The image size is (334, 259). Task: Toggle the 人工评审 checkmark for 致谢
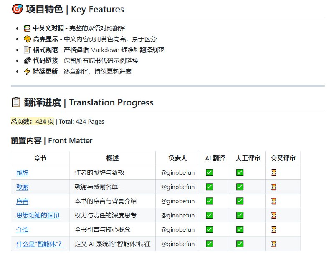(x=239, y=187)
